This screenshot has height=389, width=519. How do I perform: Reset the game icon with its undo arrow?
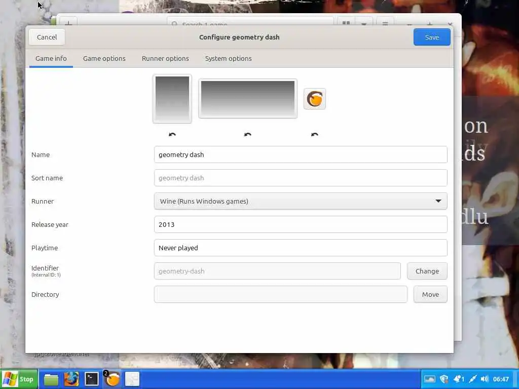314,134
